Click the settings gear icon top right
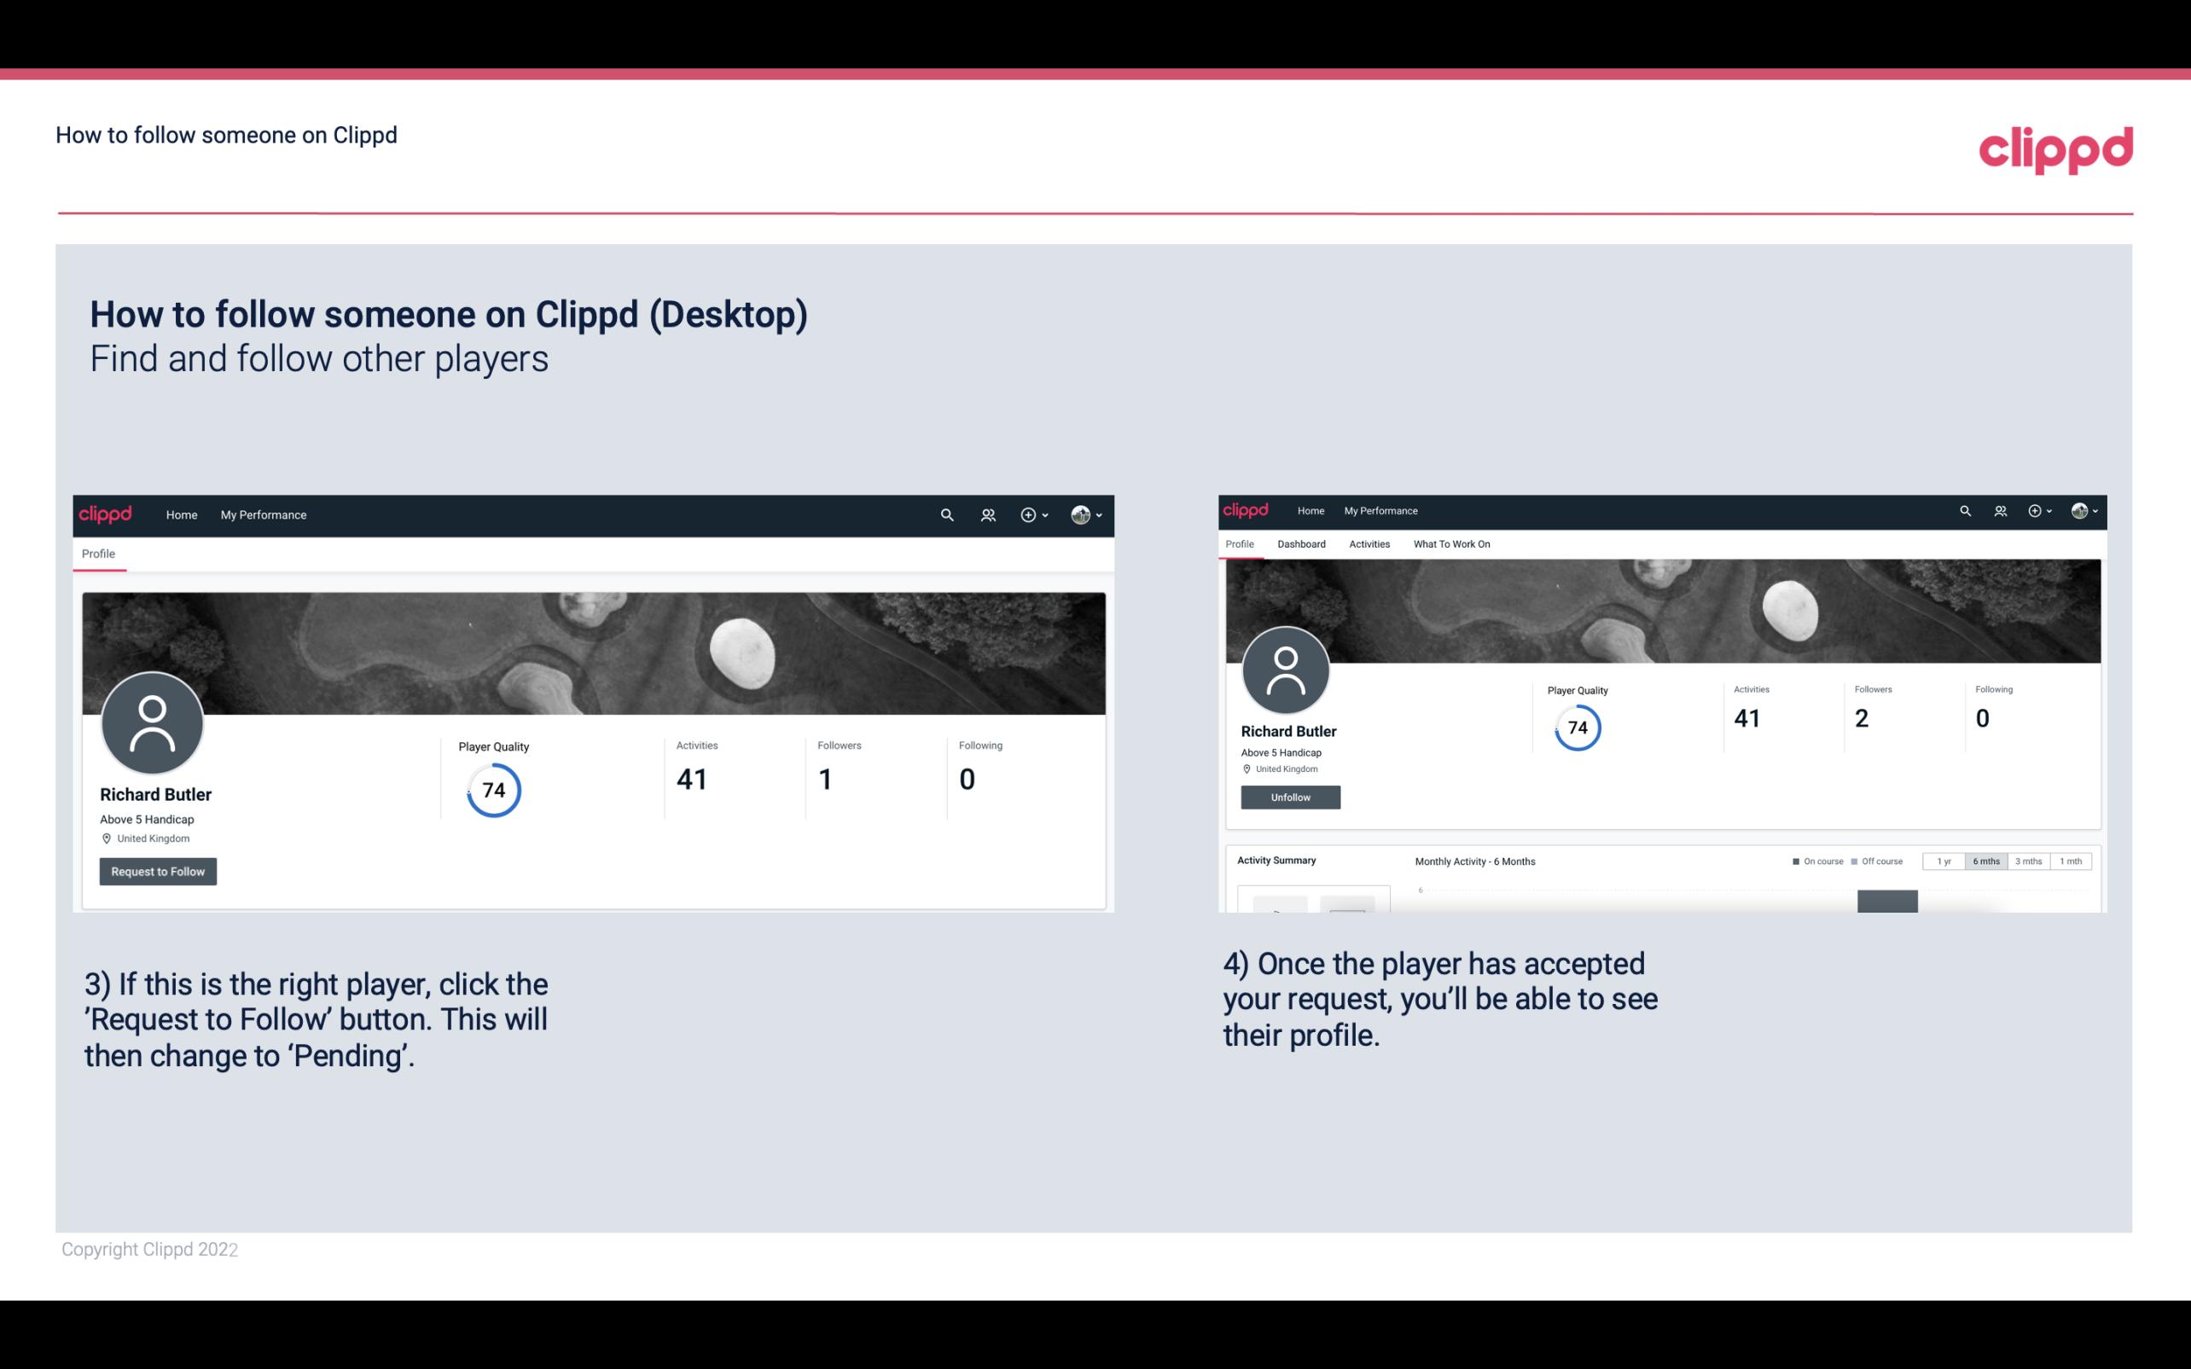 coord(2035,509)
